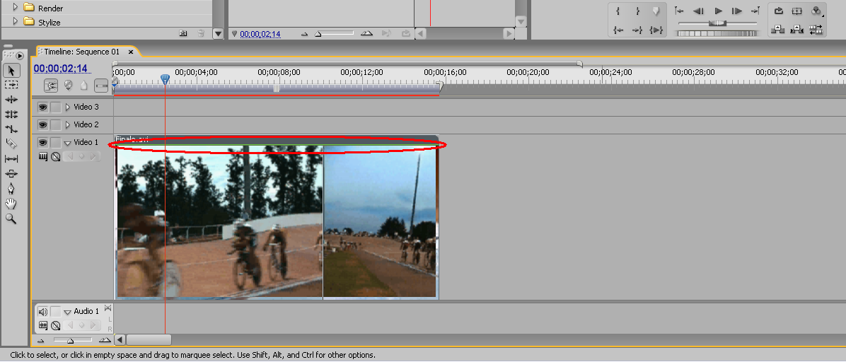Select the Track Select tool
Viewport: 846px width, 362px height.
[x=11, y=85]
